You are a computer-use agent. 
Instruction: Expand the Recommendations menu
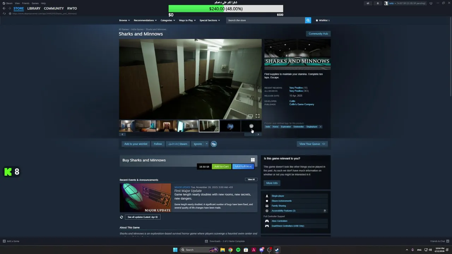(x=145, y=20)
